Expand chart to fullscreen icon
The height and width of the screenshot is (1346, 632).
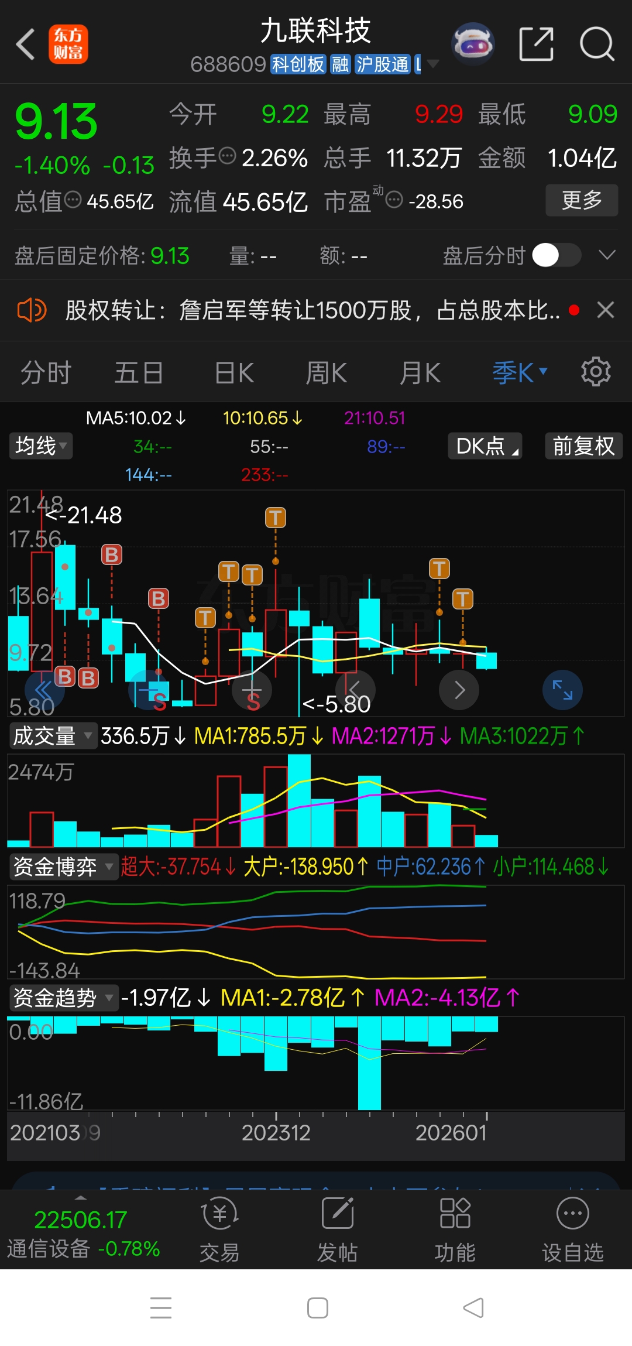562,690
